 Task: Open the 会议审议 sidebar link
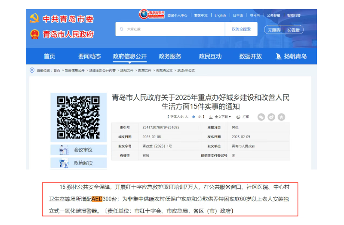point(83,150)
